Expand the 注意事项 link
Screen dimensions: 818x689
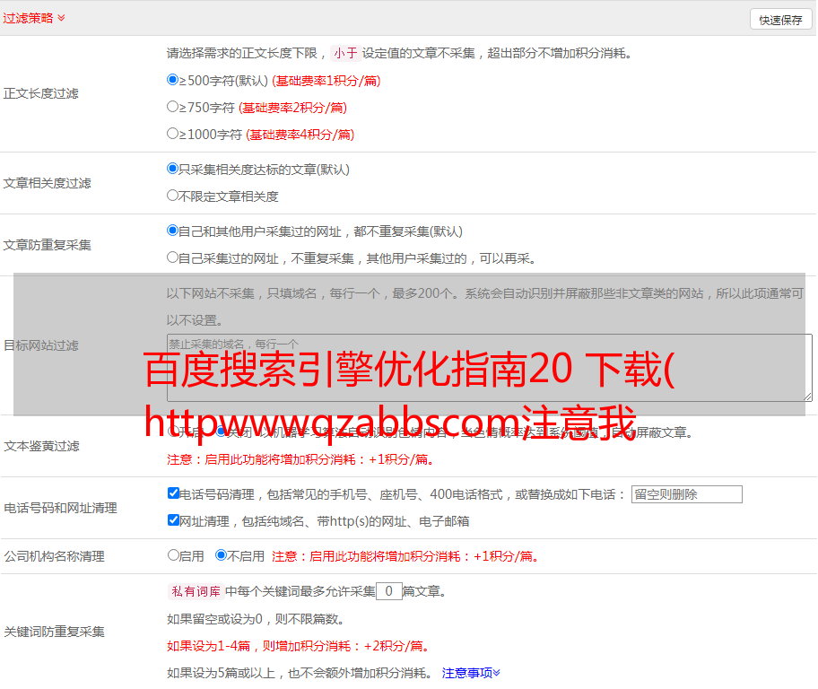click(471, 673)
